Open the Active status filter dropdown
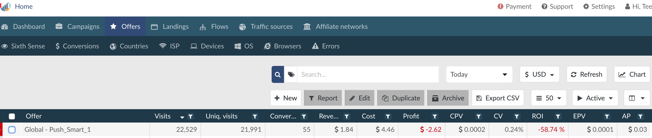 (x=595, y=98)
